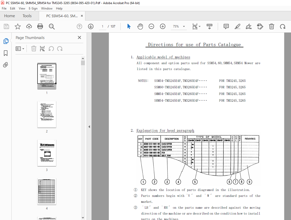This screenshot has width=291, height=220.
Task: Open thumbnails options menu dropdown
Action: [x=20, y=49]
